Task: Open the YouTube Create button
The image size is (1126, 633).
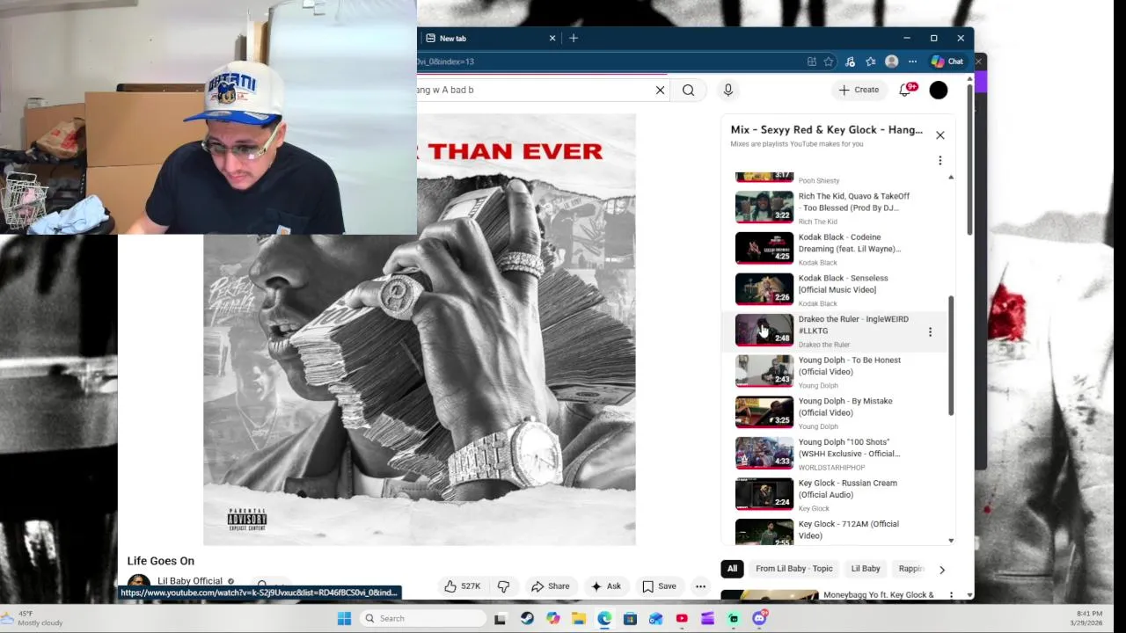Action: (859, 90)
